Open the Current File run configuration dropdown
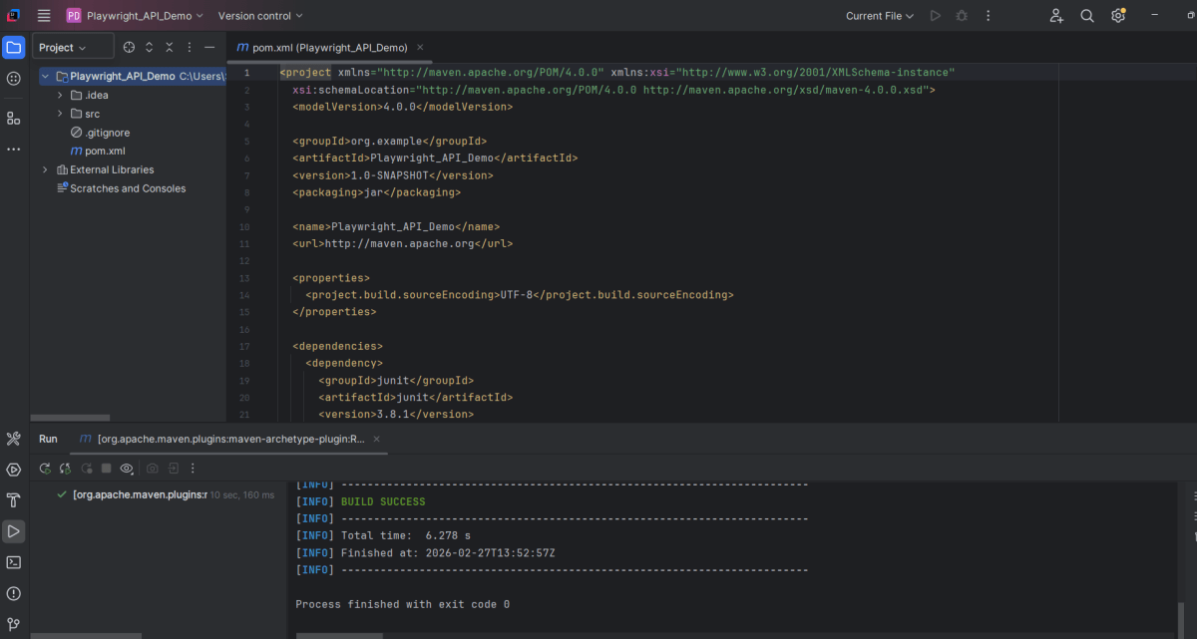The height and width of the screenshot is (639, 1197). 880,16
